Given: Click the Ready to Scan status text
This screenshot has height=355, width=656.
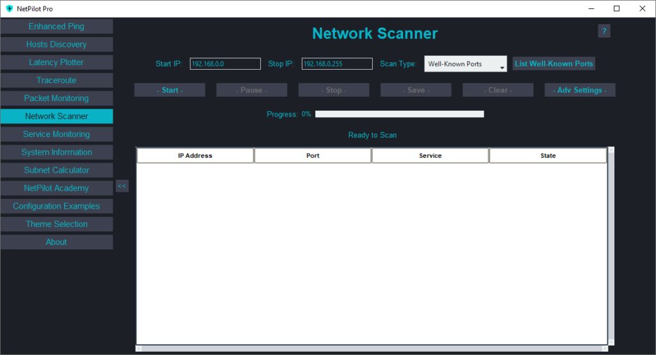Looking at the screenshot, I should pyautogui.click(x=372, y=135).
